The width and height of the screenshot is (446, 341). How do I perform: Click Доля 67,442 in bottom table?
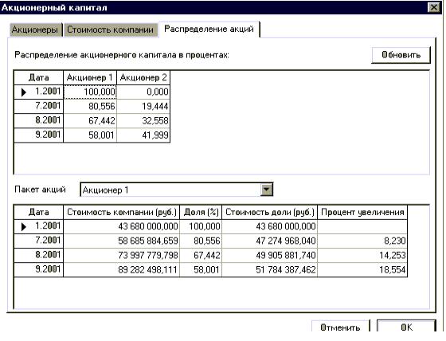click(201, 255)
